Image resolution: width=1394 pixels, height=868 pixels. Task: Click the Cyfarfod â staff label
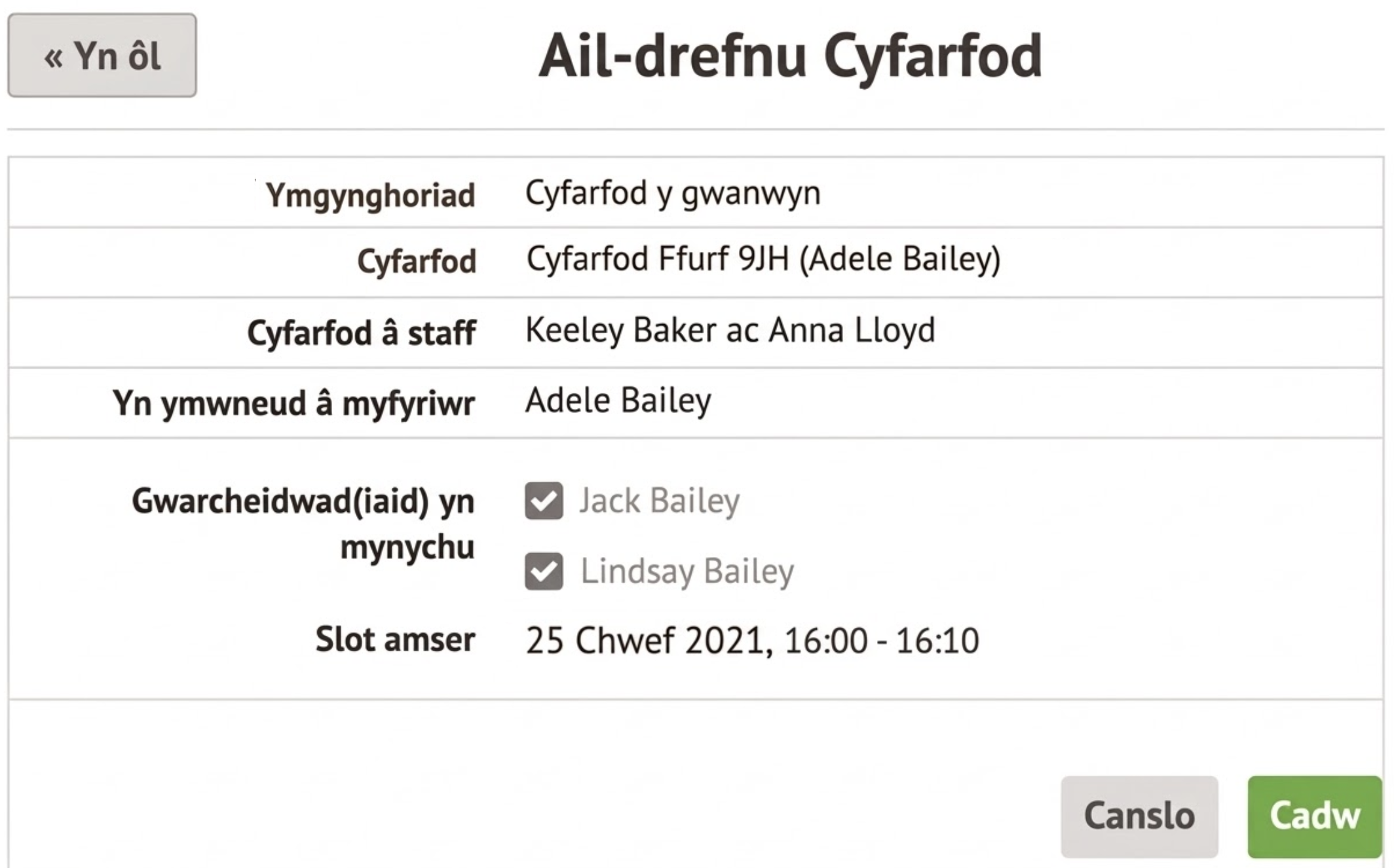coord(362,333)
